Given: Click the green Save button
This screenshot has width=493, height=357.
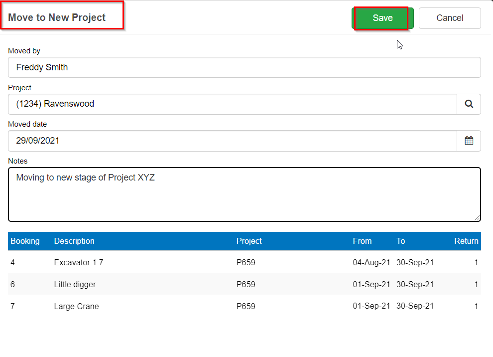Looking at the screenshot, I should coord(382,18).
